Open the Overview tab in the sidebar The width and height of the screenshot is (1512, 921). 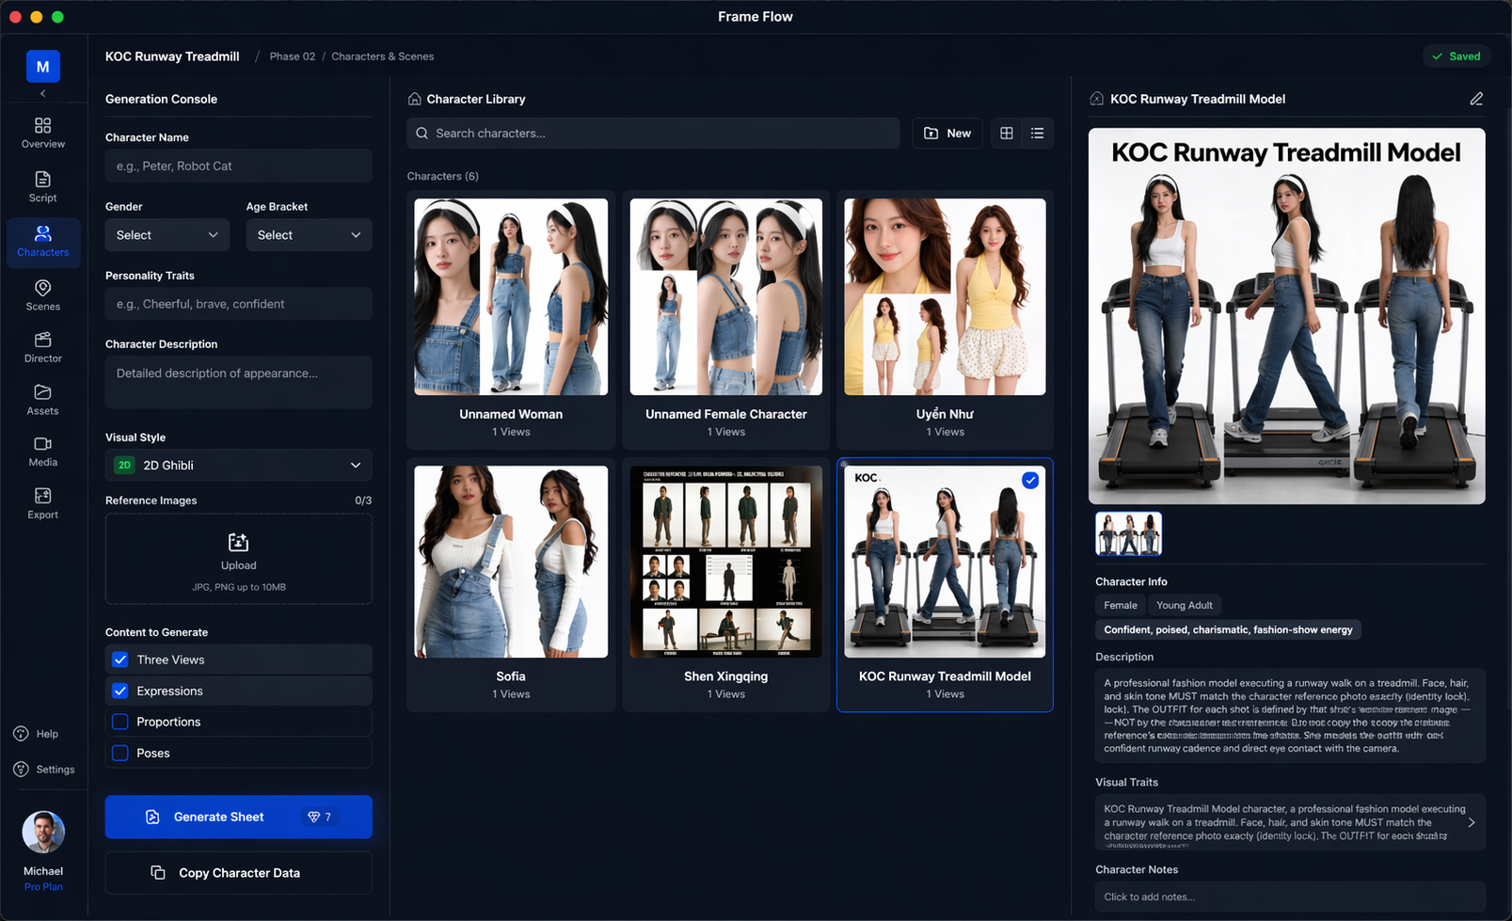click(x=42, y=133)
